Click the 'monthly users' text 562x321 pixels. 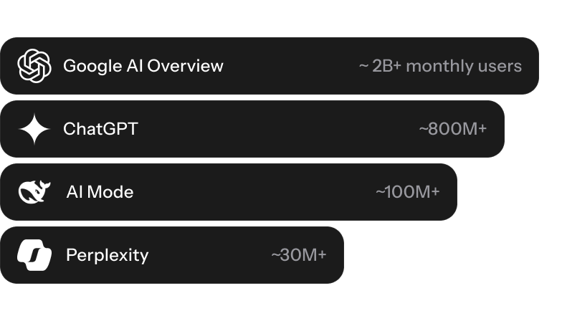tap(463, 66)
